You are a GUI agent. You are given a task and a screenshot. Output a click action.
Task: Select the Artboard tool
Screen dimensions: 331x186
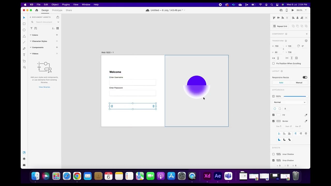click(x=24, y=61)
